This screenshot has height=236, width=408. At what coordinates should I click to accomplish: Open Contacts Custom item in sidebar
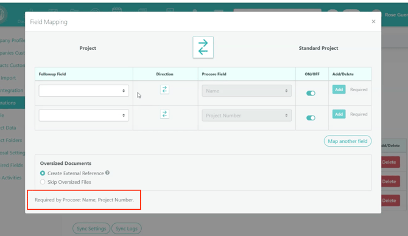tap(13, 65)
